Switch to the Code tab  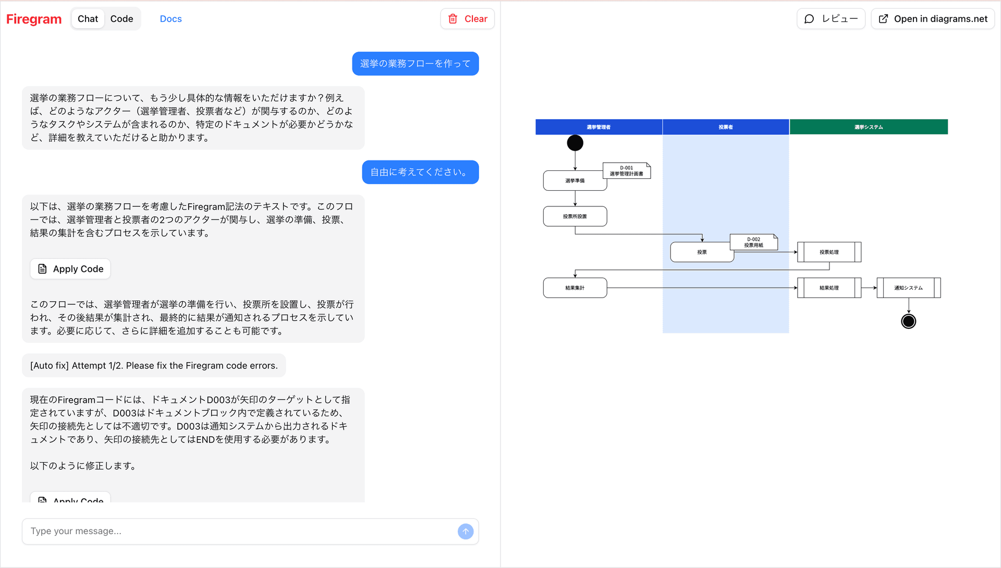121,19
